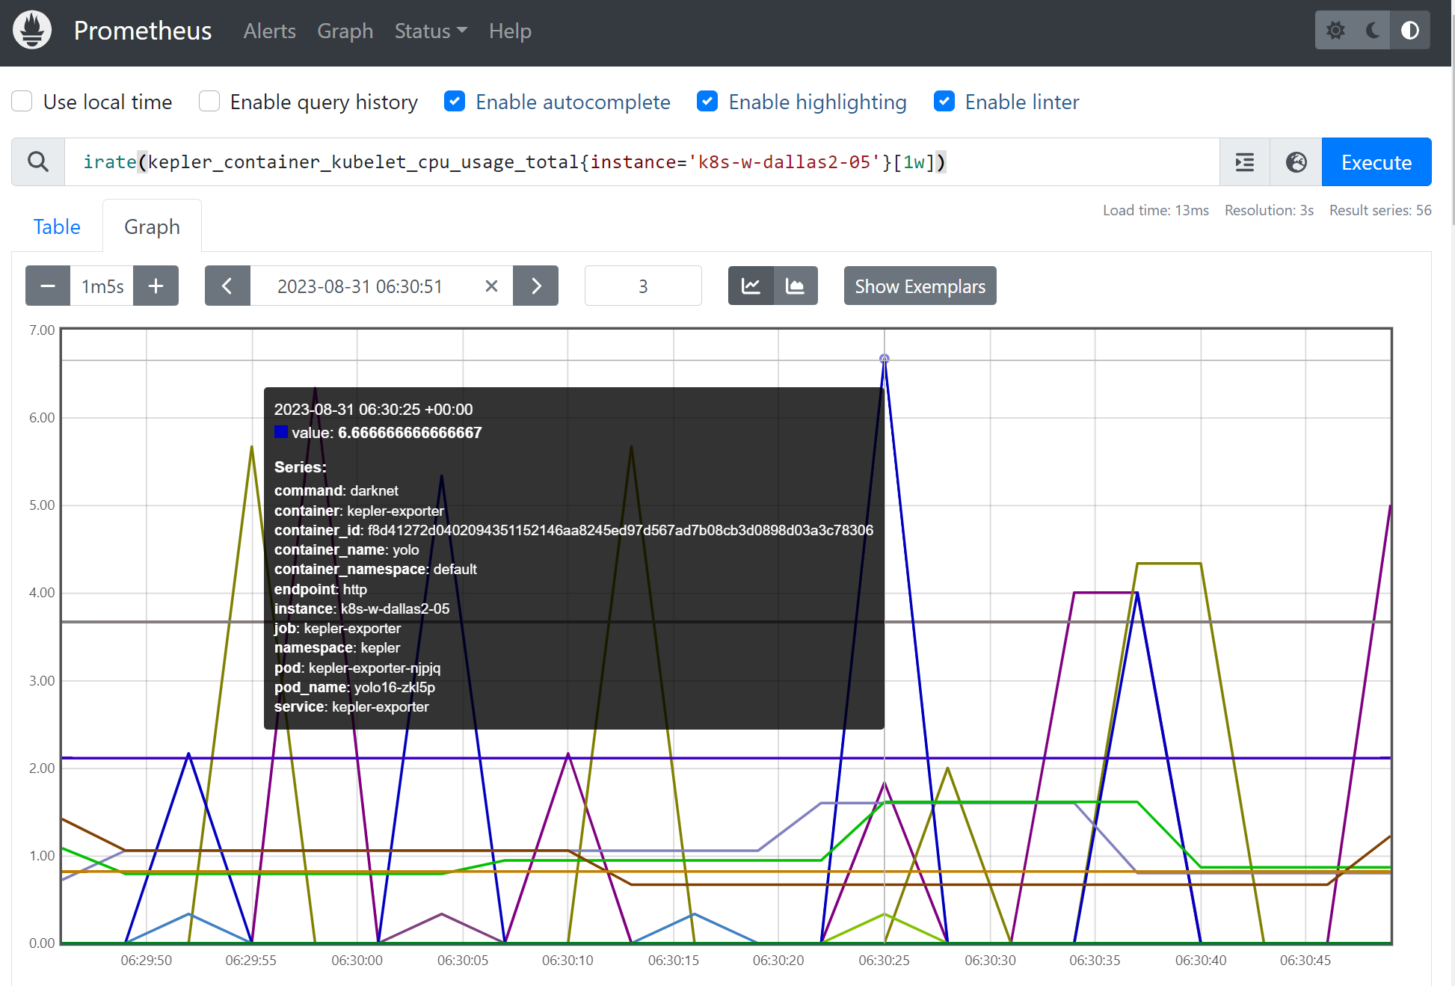
Task: Enable the Use local time checkbox
Action: tap(22, 101)
